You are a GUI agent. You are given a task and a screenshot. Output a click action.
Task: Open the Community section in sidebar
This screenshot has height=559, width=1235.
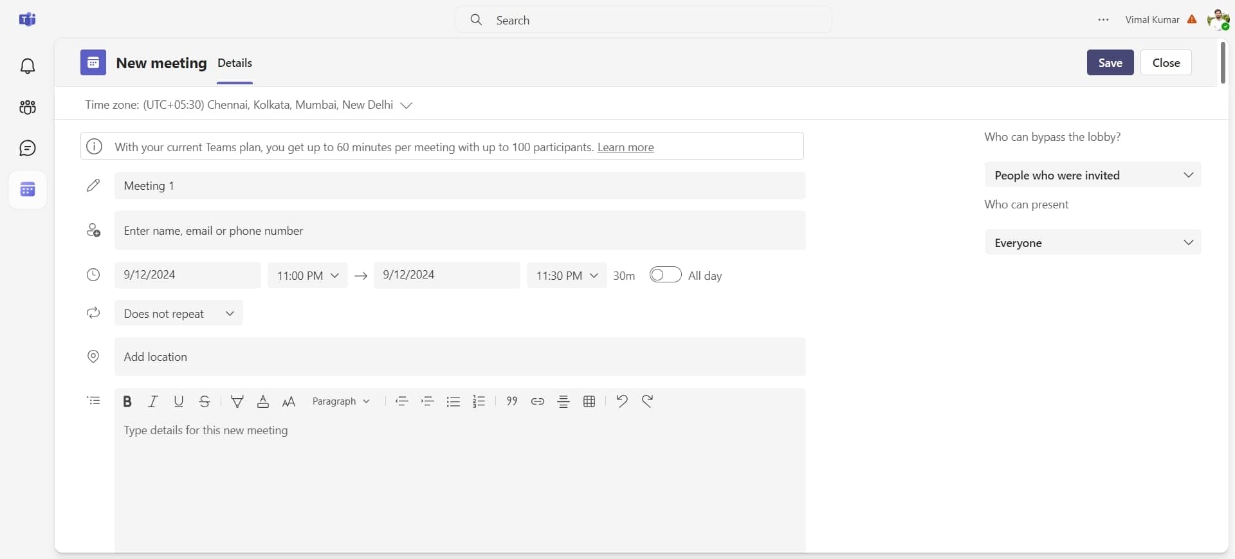click(x=28, y=107)
